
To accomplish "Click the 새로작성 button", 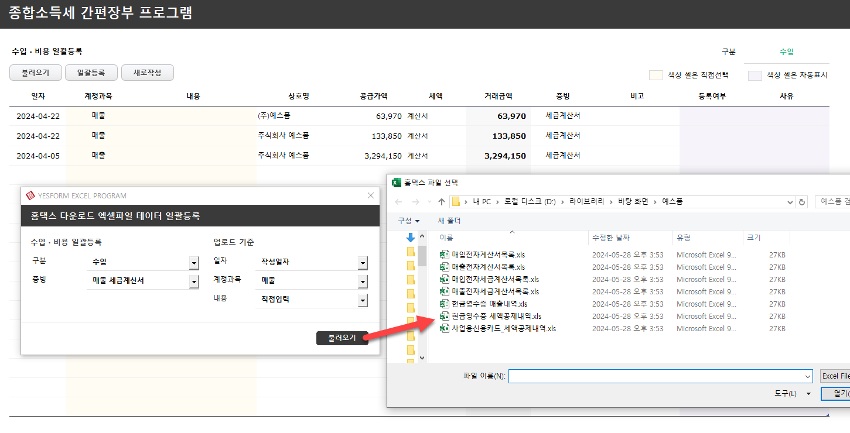I will [x=147, y=73].
